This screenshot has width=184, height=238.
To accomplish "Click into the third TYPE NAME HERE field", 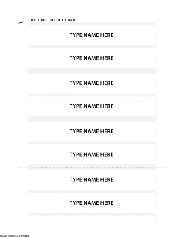I will [x=92, y=83].
